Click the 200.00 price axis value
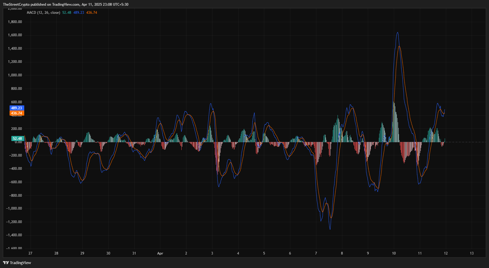 coord(17,129)
